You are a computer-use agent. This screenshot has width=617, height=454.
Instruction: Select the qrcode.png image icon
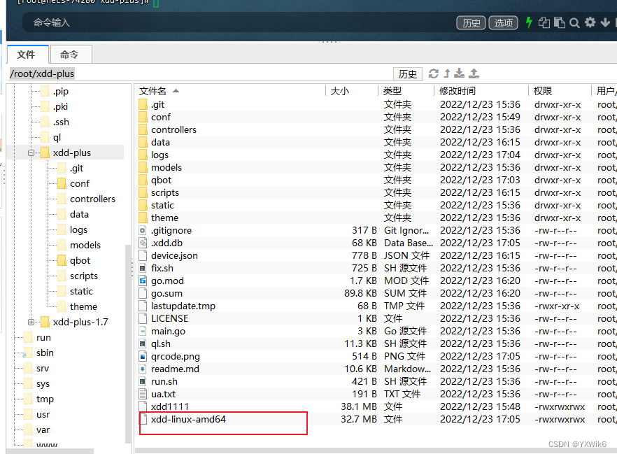143,357
